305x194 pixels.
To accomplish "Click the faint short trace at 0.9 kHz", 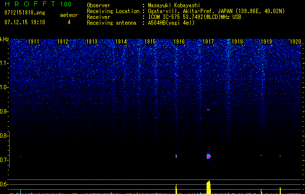I will coord(209,110).
